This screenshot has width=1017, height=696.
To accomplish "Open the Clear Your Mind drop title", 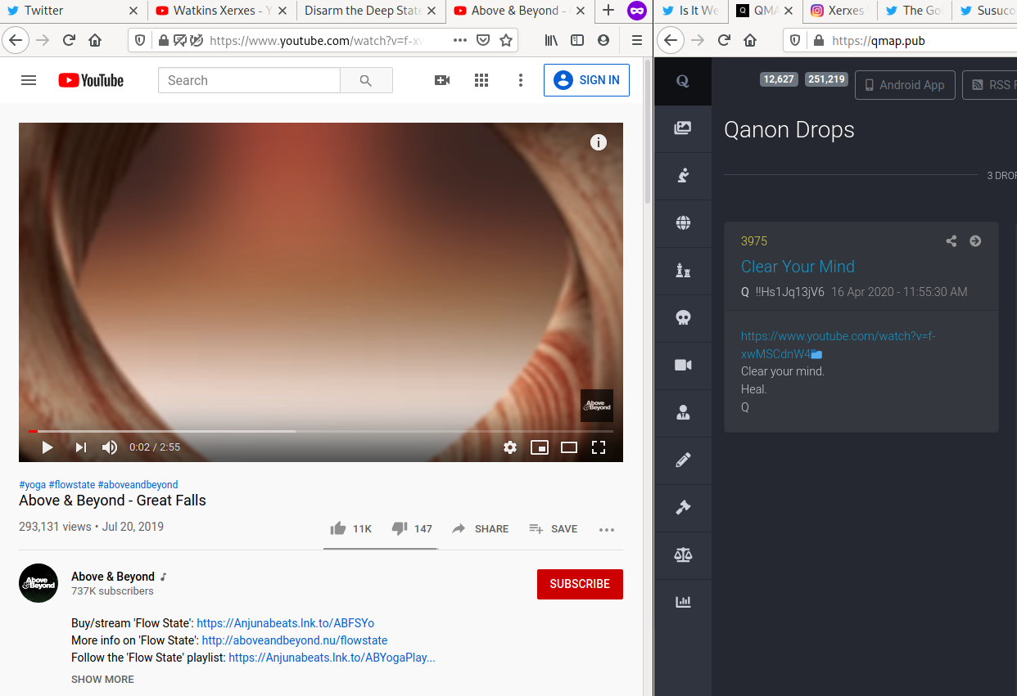I will (x=798, y=267).
